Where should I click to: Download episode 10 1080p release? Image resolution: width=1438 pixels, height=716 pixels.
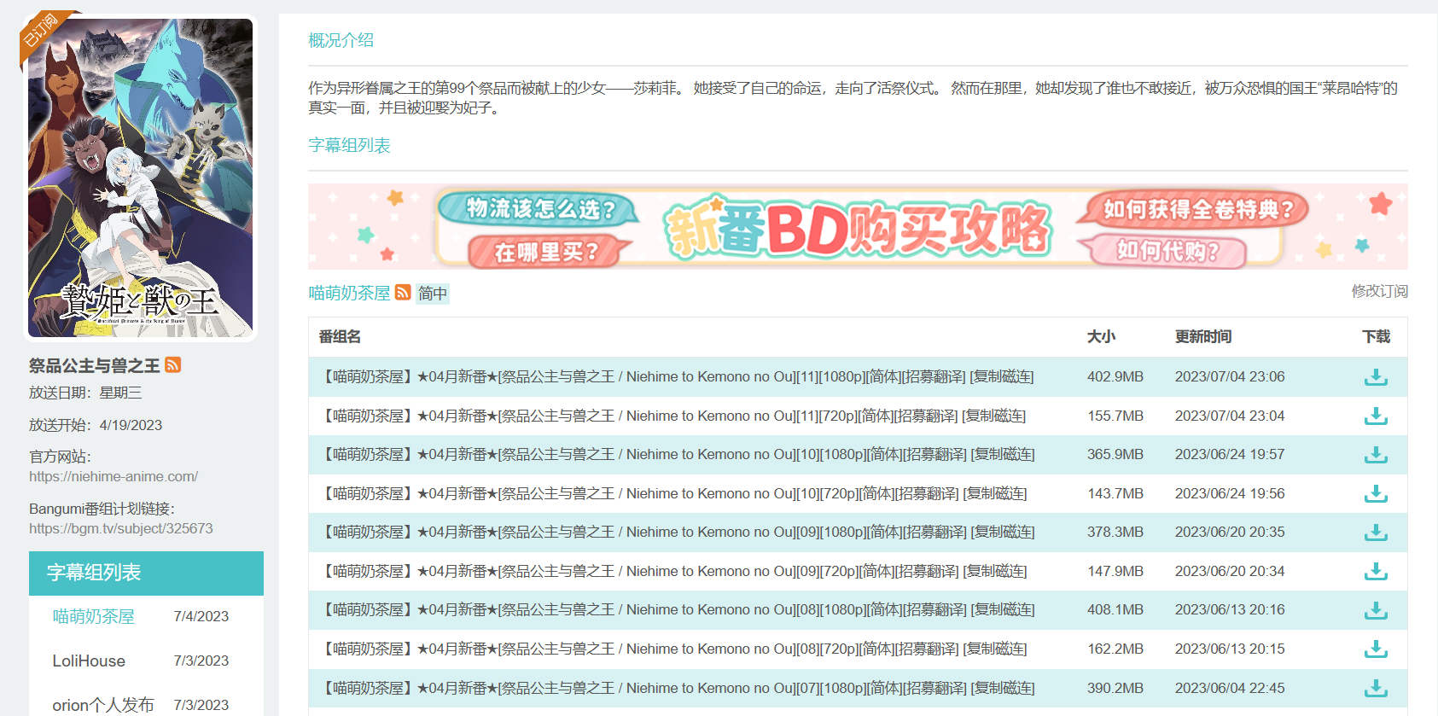coord(1375,455)
